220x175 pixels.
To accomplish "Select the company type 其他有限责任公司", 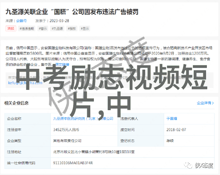I will (x=67, y=141).
